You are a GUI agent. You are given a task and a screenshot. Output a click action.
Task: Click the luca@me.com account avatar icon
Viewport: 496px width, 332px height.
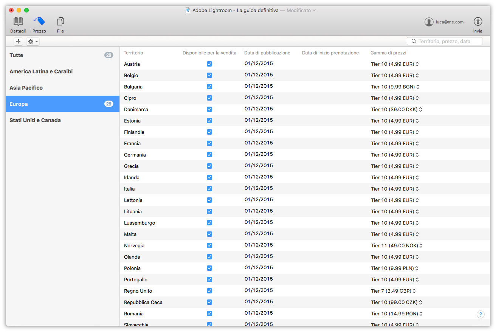point(429,22)
